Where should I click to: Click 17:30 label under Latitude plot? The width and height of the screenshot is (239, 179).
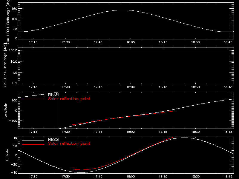coord(66,177)
